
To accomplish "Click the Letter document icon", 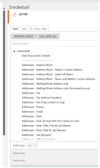I will (x=14, y=15).
